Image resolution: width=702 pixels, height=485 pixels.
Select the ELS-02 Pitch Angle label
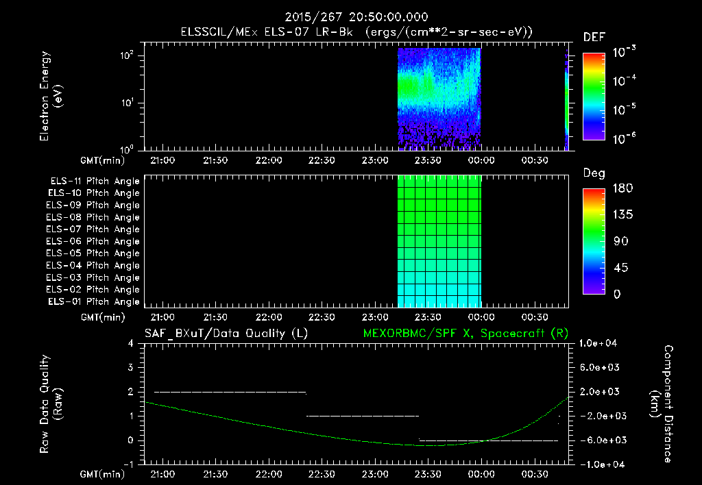pyautogui.click(x=93, y=290)
